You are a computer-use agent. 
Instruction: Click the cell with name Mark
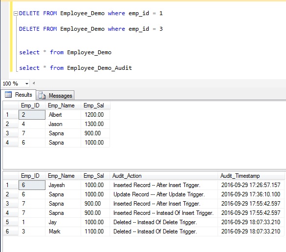[63, 231]
